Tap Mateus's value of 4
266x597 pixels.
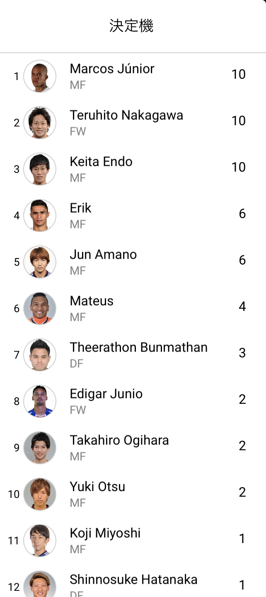(x=242, y=306)
